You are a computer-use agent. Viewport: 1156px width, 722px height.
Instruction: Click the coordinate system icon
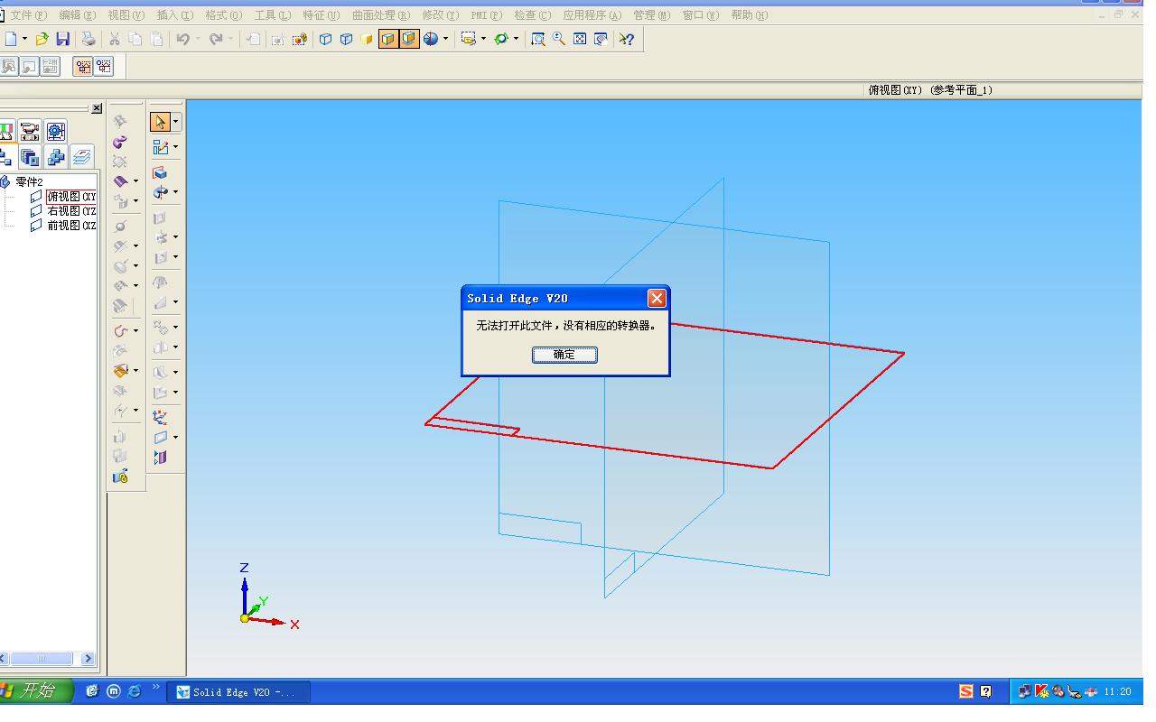(160, 417)
